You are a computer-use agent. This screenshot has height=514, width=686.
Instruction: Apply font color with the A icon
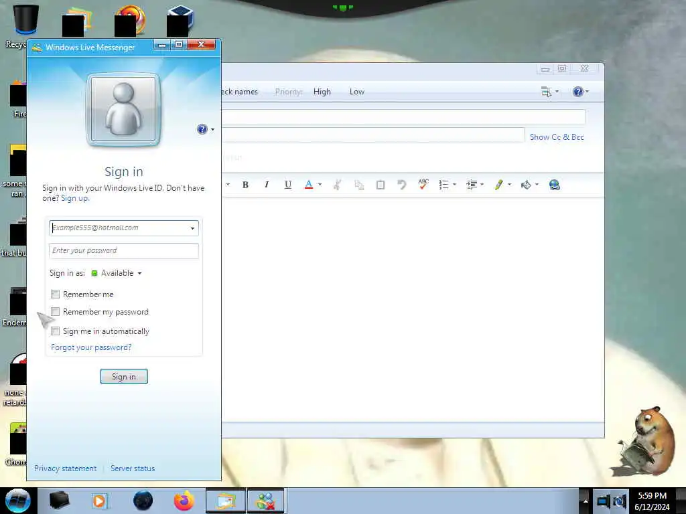coord(308,185)
